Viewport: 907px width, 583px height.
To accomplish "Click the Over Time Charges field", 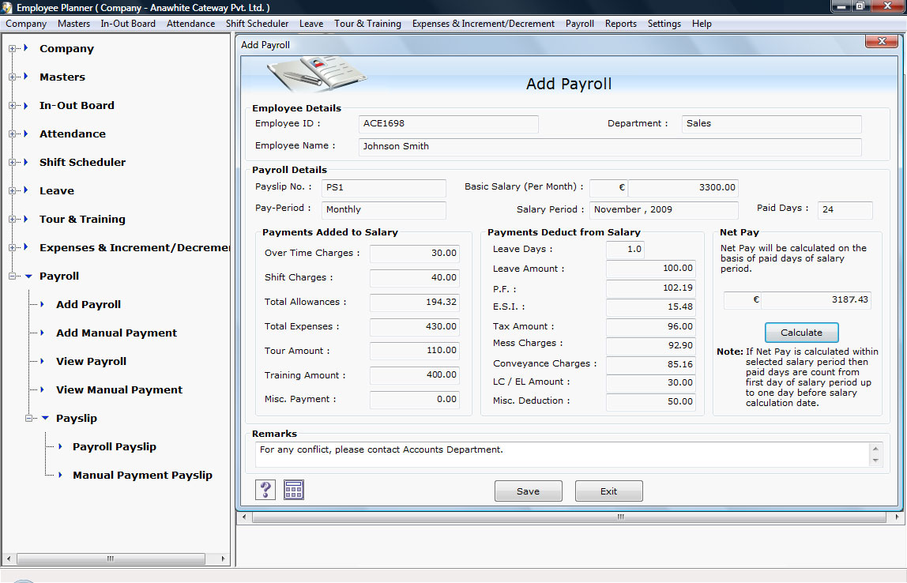I will 414,254.
